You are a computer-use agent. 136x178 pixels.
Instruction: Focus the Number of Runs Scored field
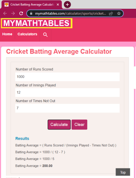coord(67,77)
